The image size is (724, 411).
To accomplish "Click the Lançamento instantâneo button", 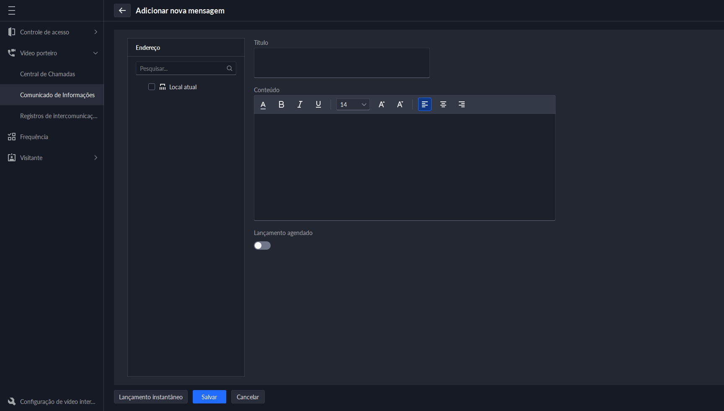I will pos(151,397).
